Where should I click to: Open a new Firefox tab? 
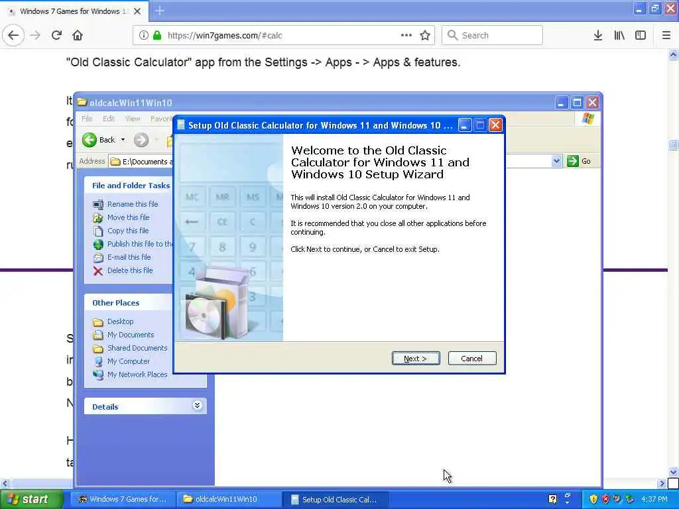[x=160, y=11]
